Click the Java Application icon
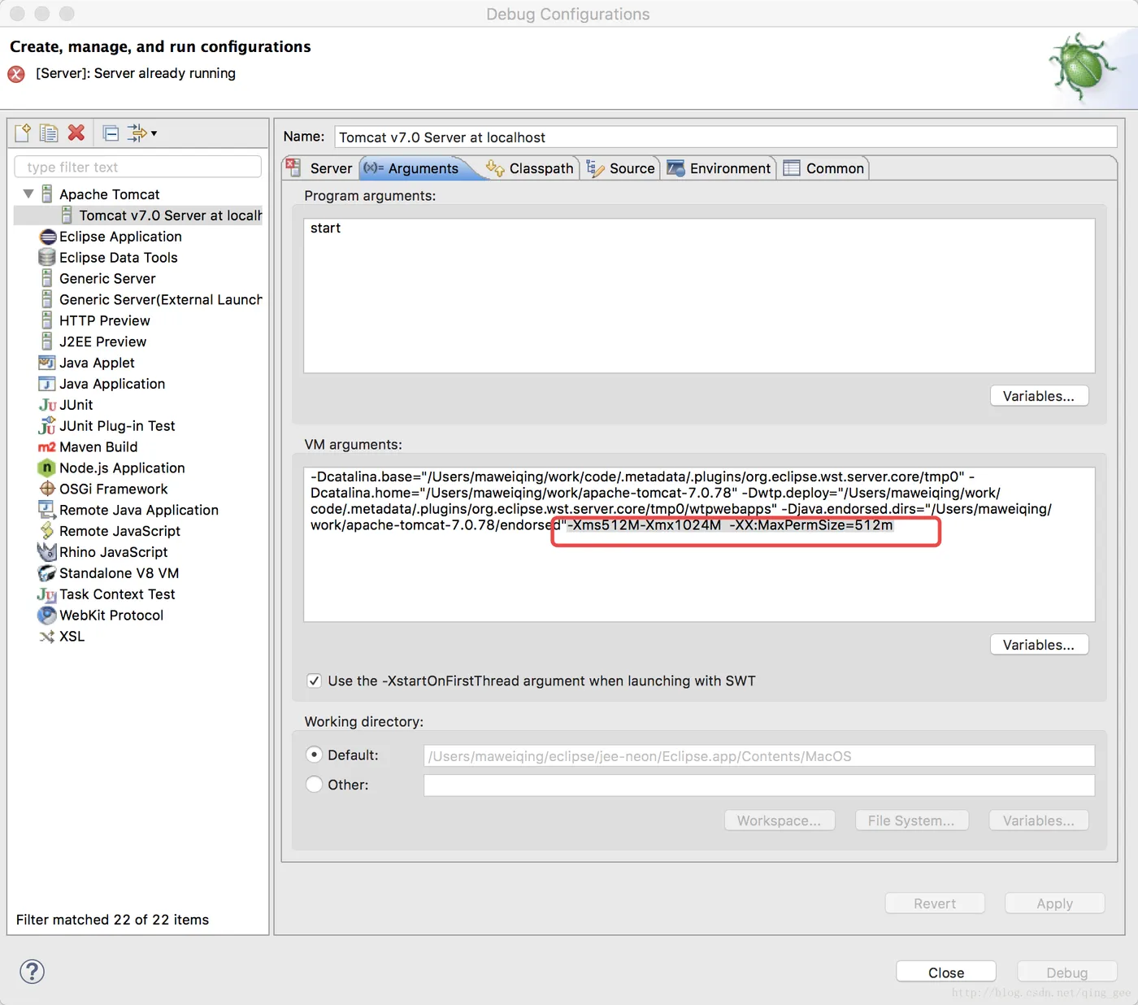This screenshot has height=1005, width=1138. click(47, 384)
